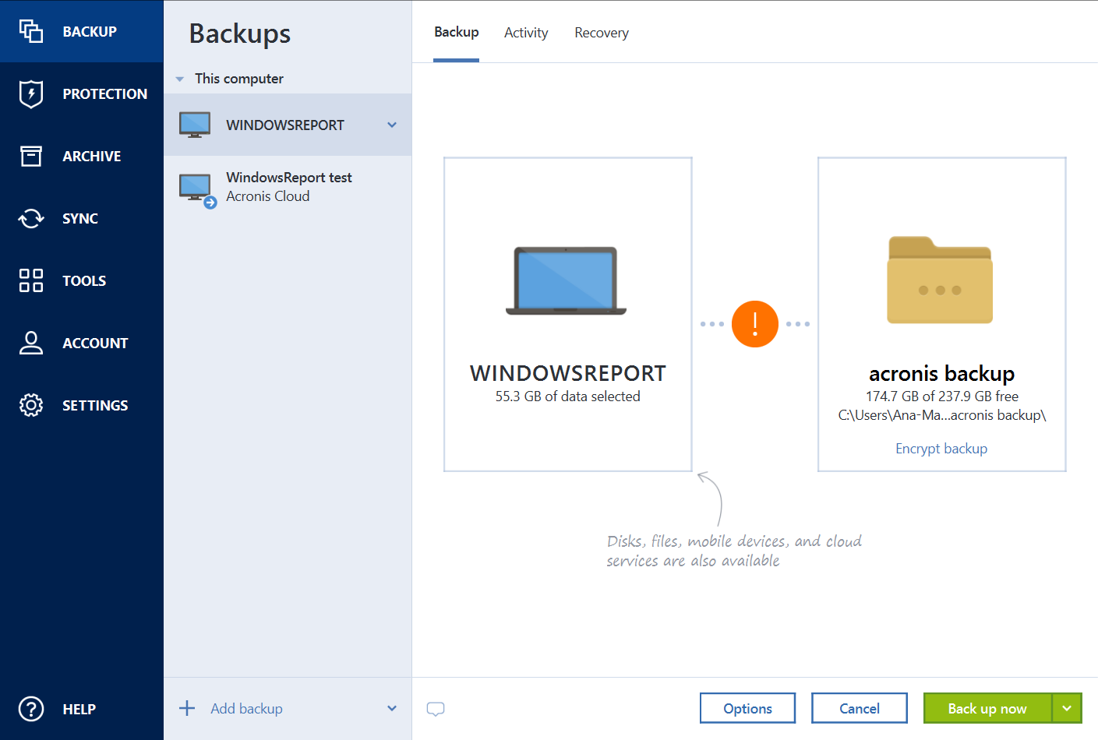Open Back up now dropdown arrow
The height and width of the screenshot is (740, 1098).
tap(1067, 708)
